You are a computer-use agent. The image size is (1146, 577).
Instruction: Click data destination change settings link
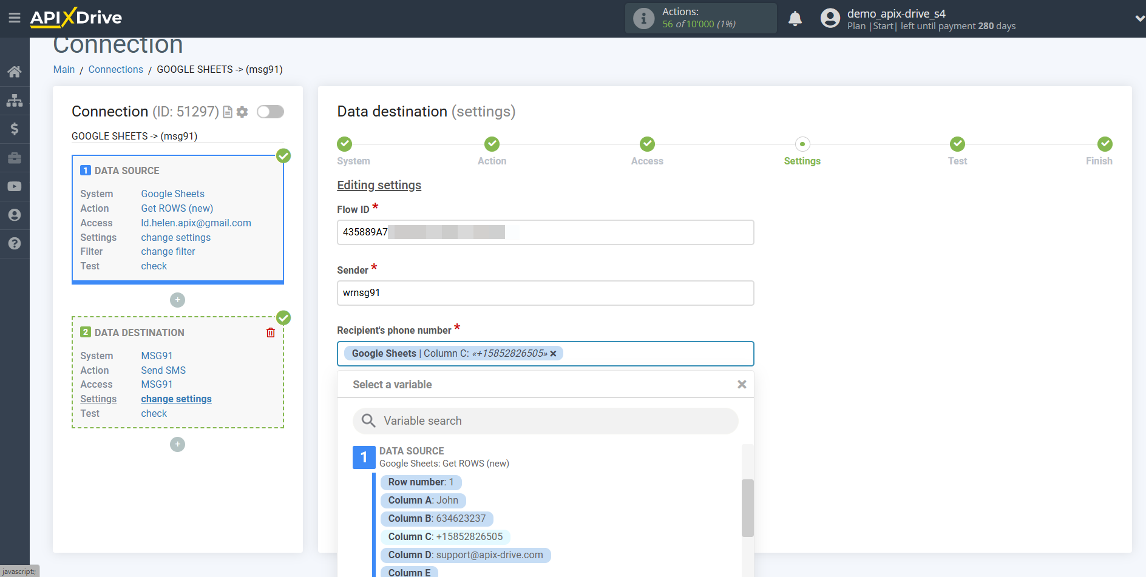pyautogui.click(x=176, y=399)
